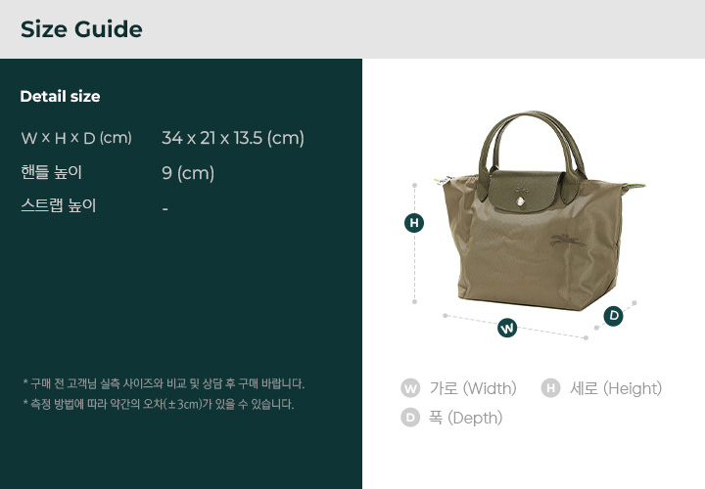Select the Size Guide heading
705x489 pixels.
click(x=81, y=29)
